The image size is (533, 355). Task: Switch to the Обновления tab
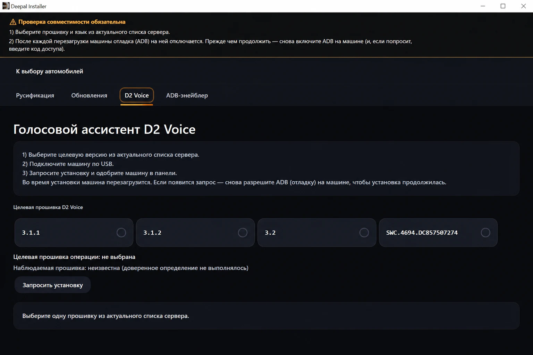click(89, 95)
